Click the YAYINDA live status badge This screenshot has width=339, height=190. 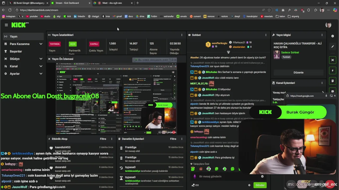click(x=55, y=44)
